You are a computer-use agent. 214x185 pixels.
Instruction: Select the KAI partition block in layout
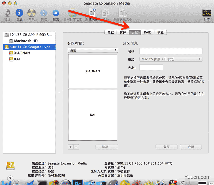coord(93,115)
